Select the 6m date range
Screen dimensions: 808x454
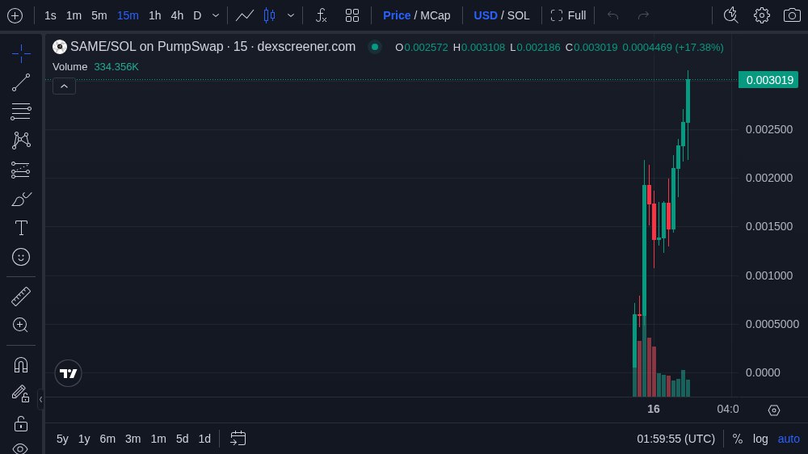click(107, 439)
